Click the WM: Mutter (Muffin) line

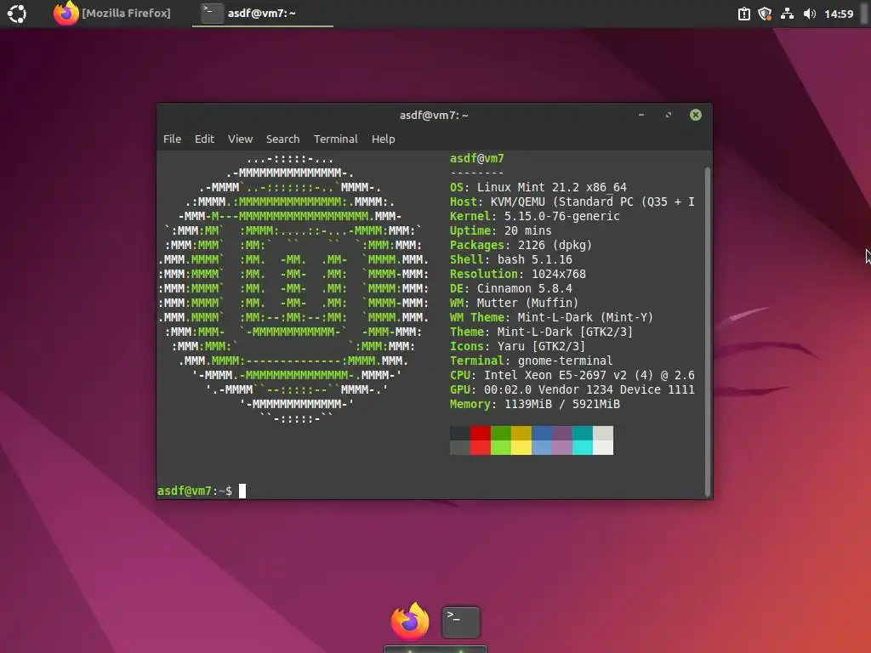514,303
